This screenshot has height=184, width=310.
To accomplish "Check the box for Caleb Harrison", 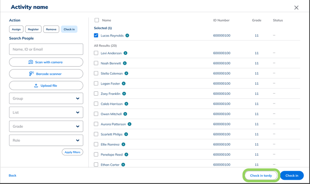I will pos(96,104).
